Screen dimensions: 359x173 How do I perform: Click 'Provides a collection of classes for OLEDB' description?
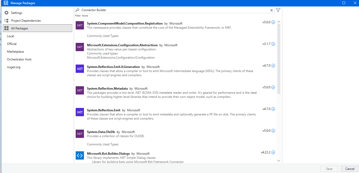coord(116,136)
